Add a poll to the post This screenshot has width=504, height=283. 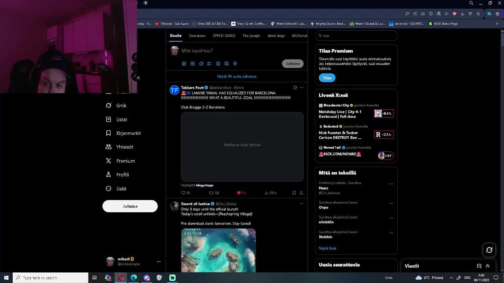point(209,64)
